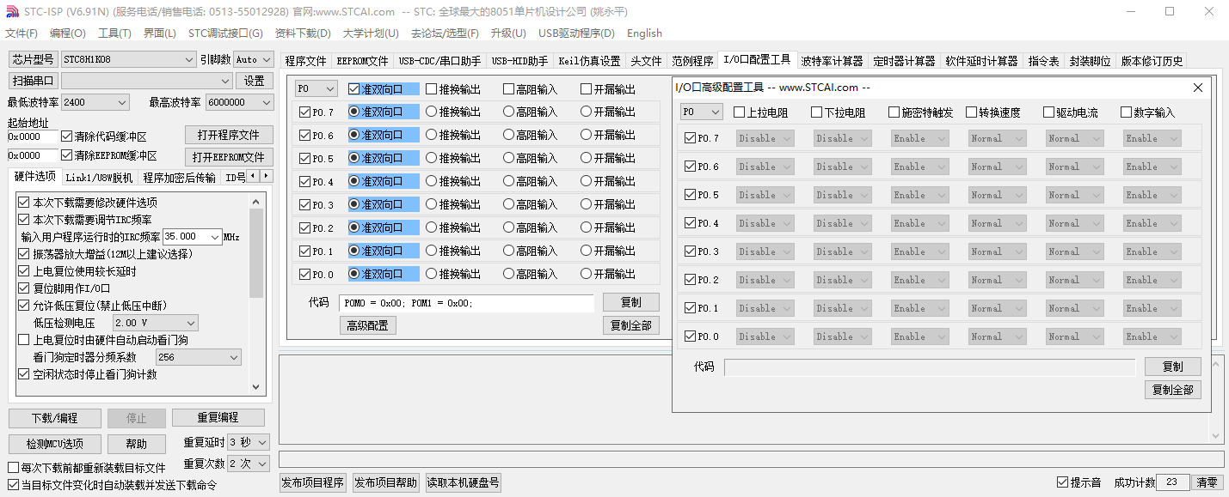This screenshot has width=1229, height=497.
Task: Open the STC调试接口(G) menu
Action: click(x=225, y=33)
